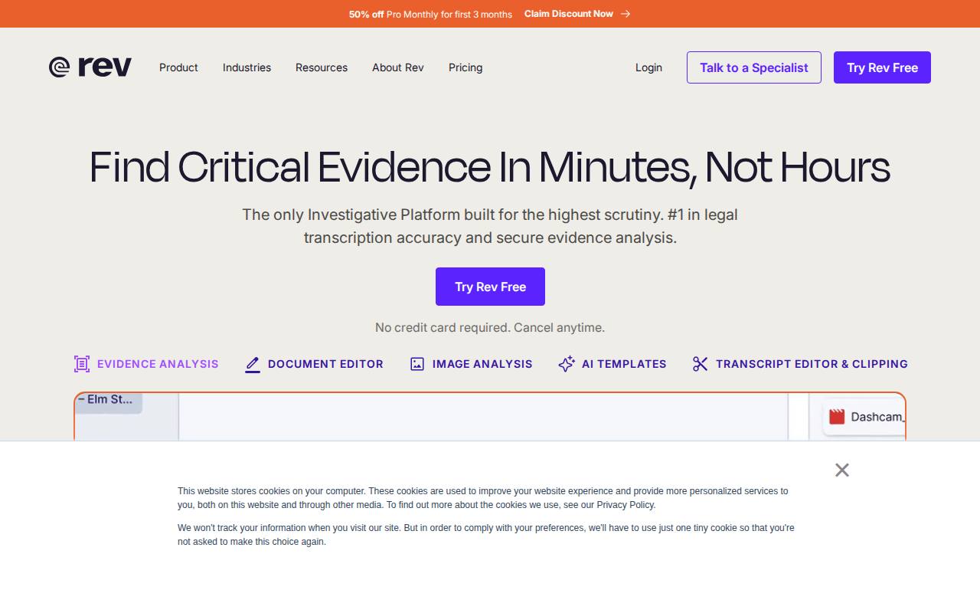Image resolution: width=980 pixels, height=613 pixels.
Task: Click the Transcript Editor scissors icon
Action: click(701, 364)
